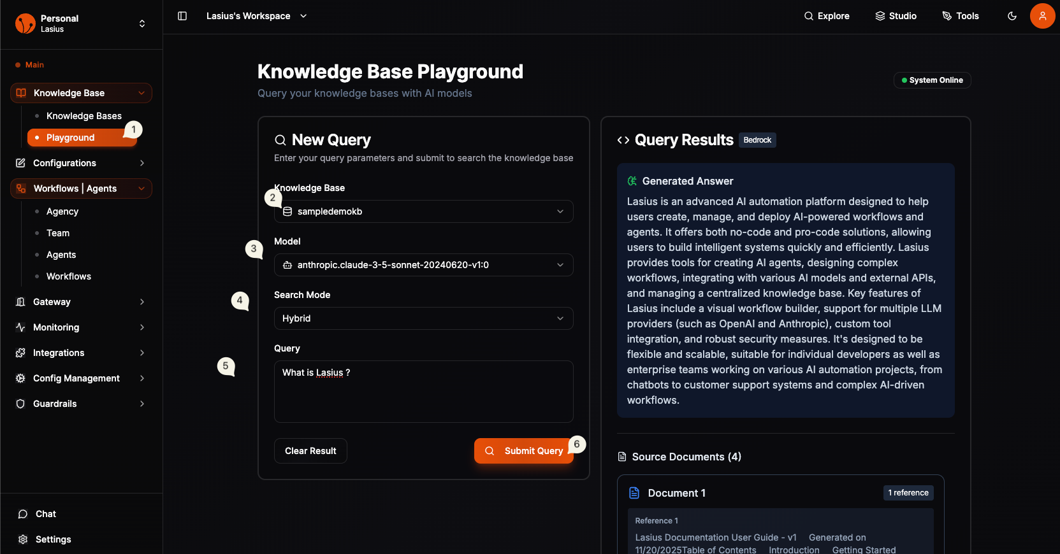
Task: Expand the Gateway section chevron
Action: 142,302
